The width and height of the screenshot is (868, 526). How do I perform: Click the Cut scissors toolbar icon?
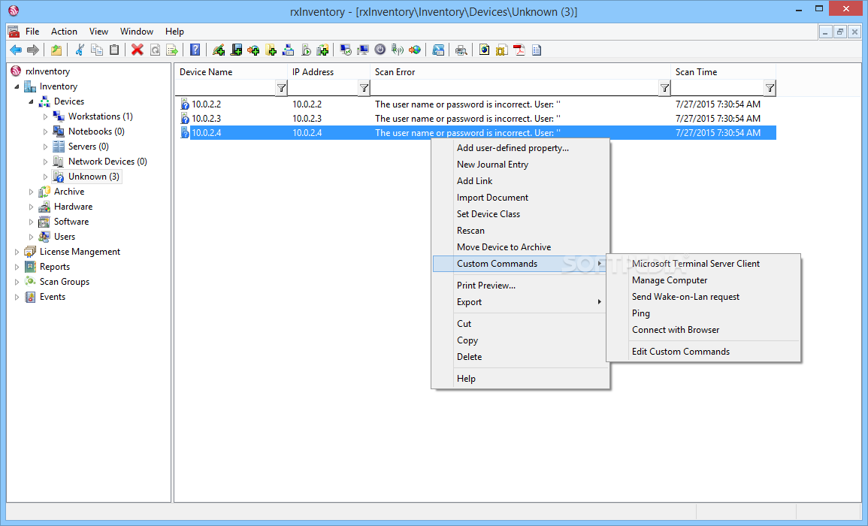pos(79,50)
